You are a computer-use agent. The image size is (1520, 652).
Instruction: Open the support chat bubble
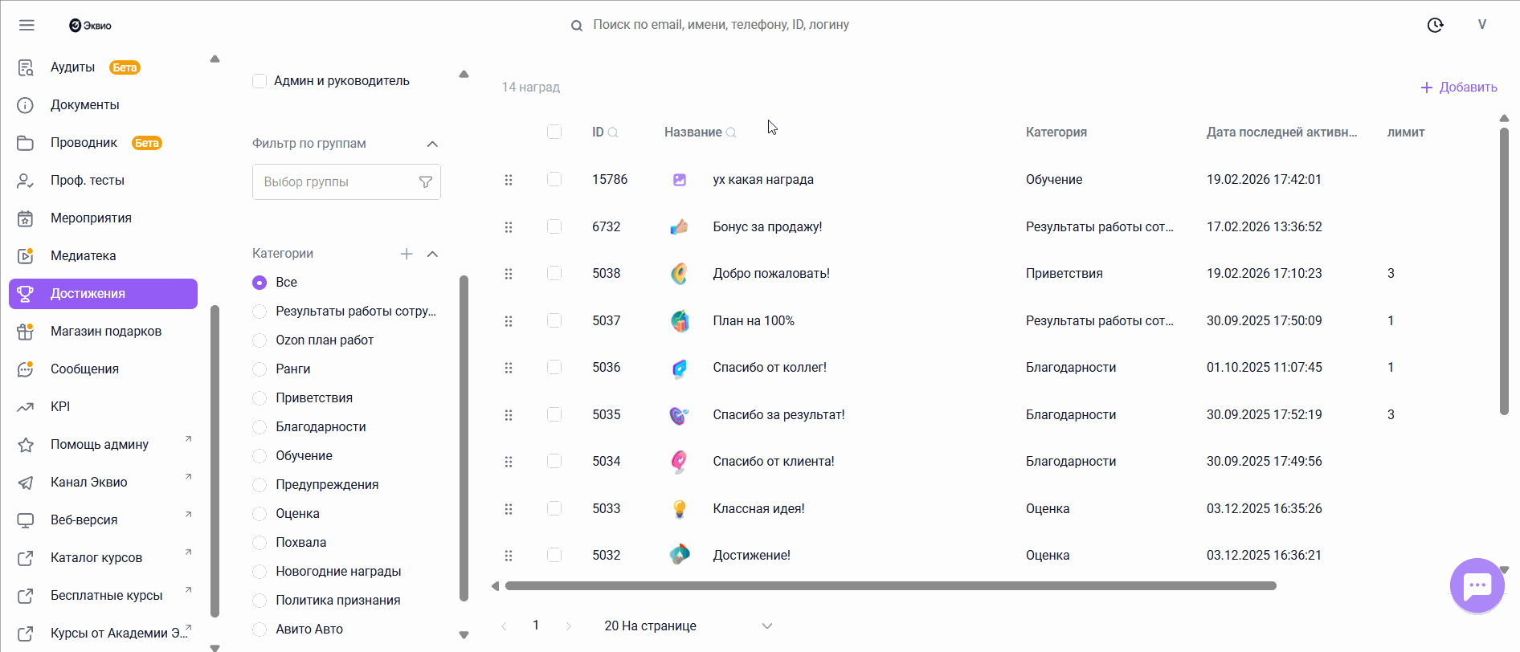point(1477,585)
